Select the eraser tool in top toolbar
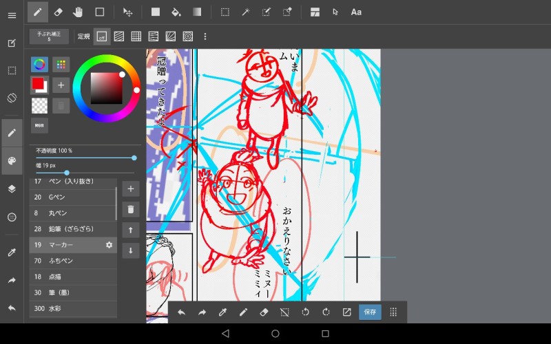The image size is (551, 344). [x=59, y=12]
